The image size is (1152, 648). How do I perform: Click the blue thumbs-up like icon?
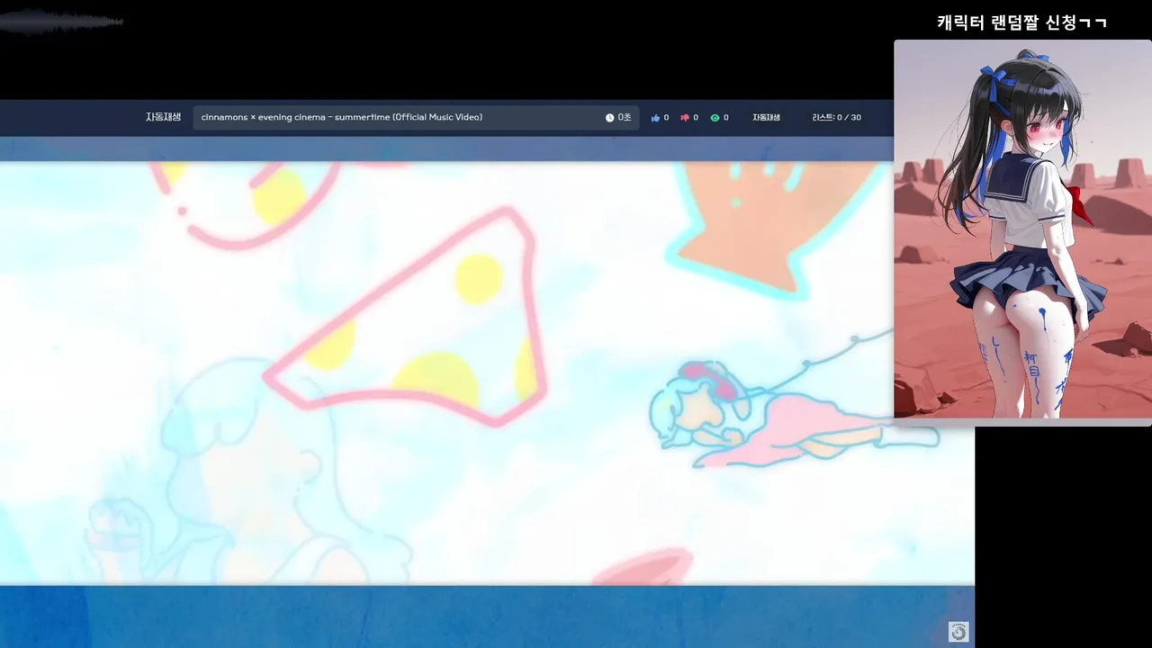[655, 118]
